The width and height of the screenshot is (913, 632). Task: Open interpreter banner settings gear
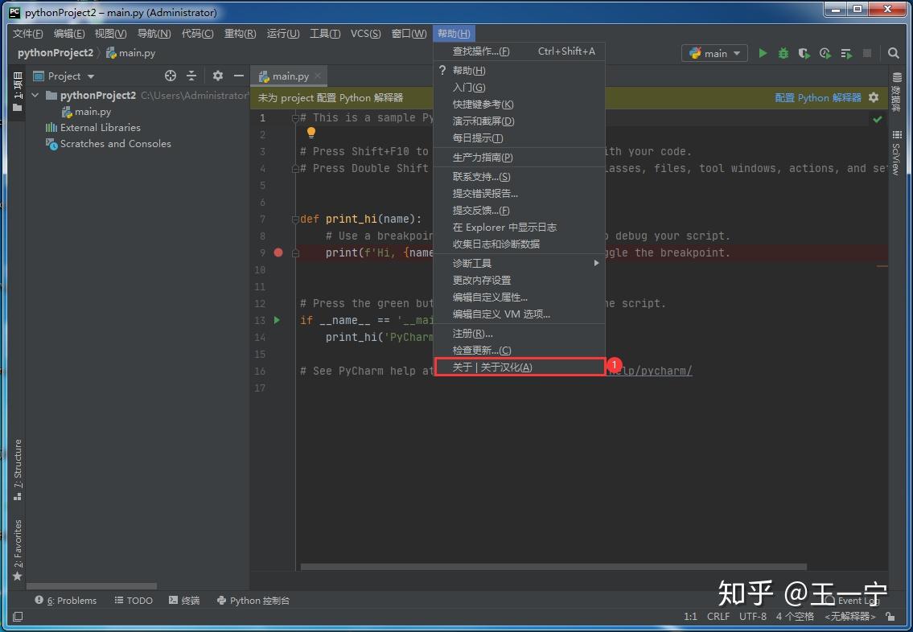tap(874, 97)
